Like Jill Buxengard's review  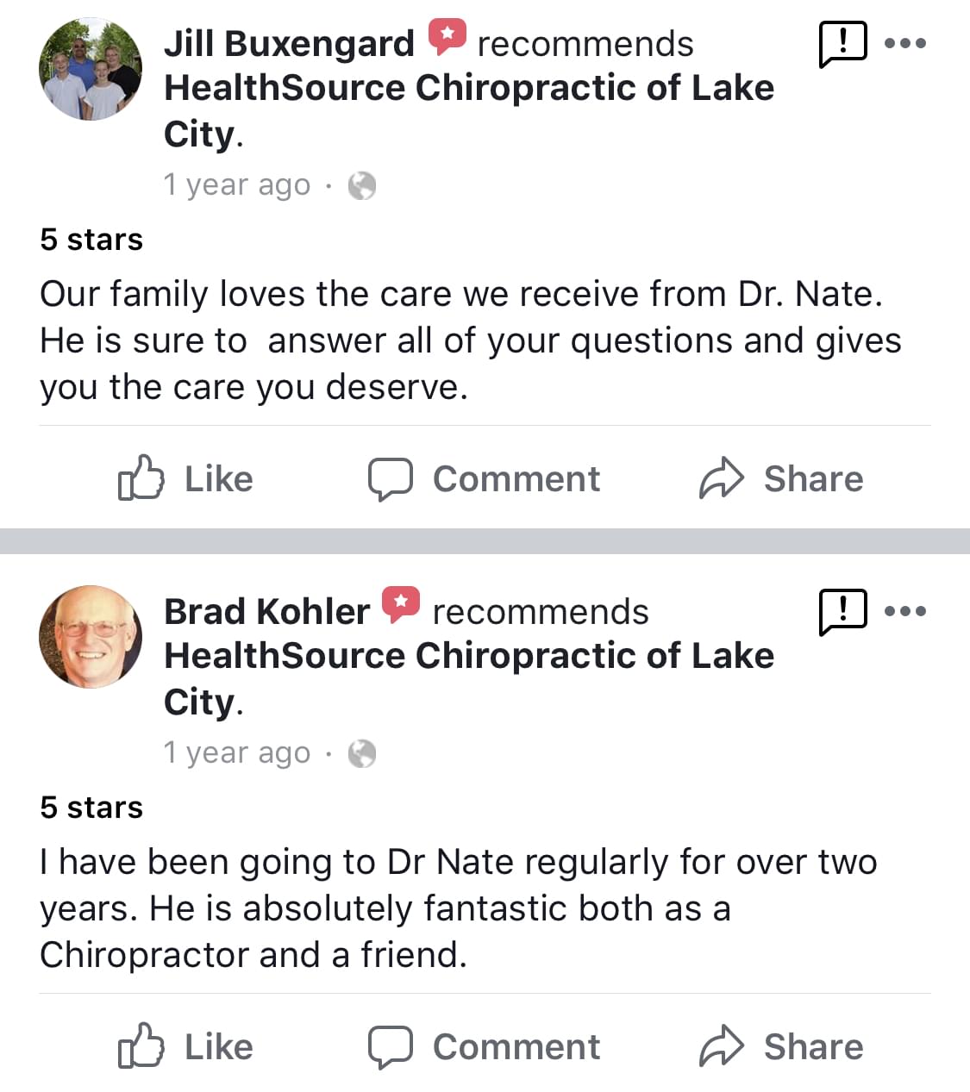click(185, 478)
